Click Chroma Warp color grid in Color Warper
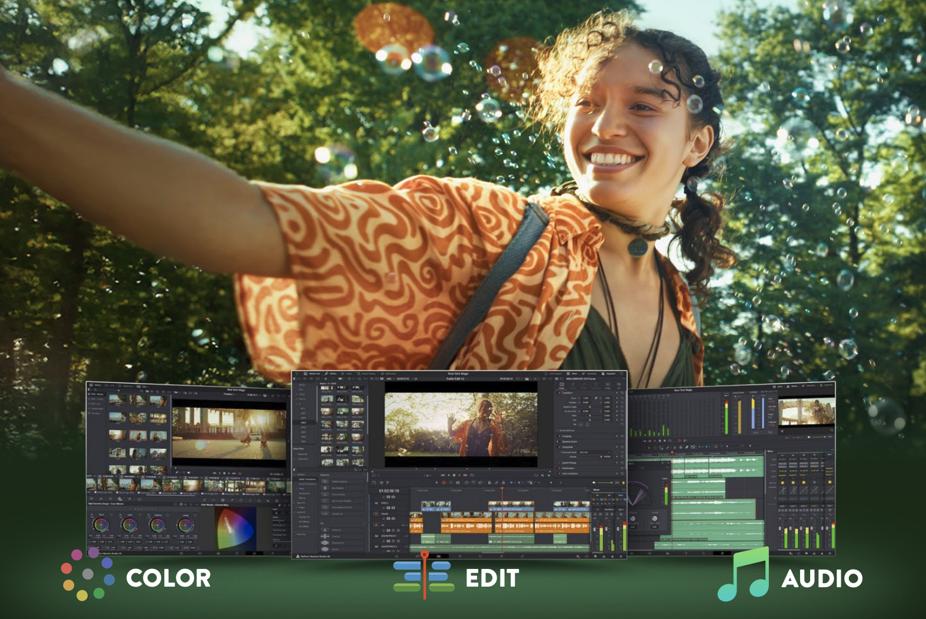 235,528
